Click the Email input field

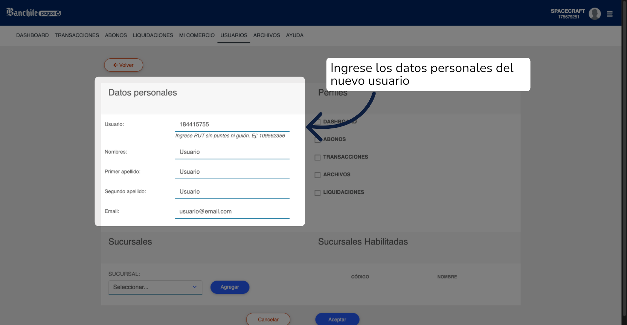(232, 212)
